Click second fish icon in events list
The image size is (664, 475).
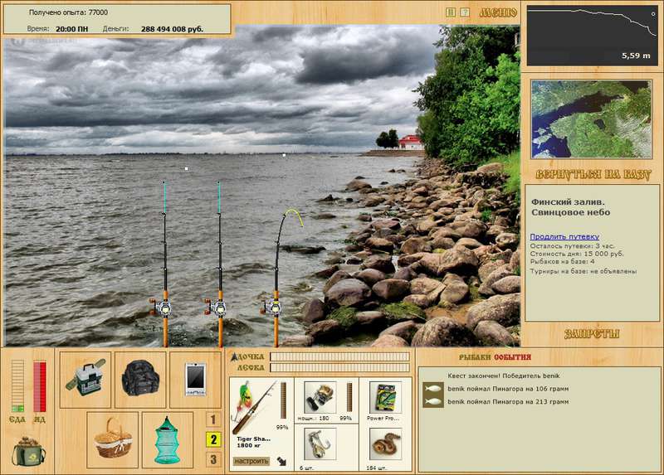pos(432,401)
